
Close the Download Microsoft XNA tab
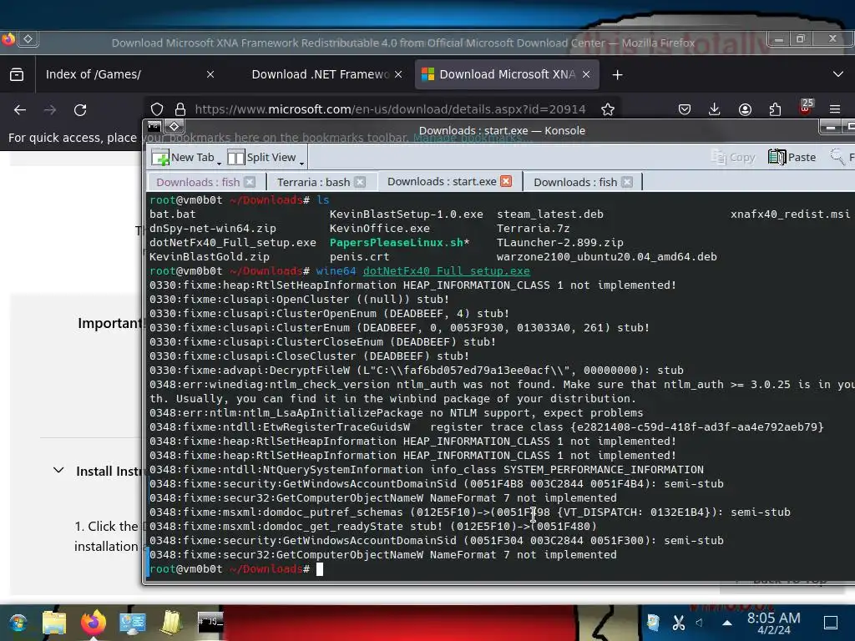click(586, 74)
